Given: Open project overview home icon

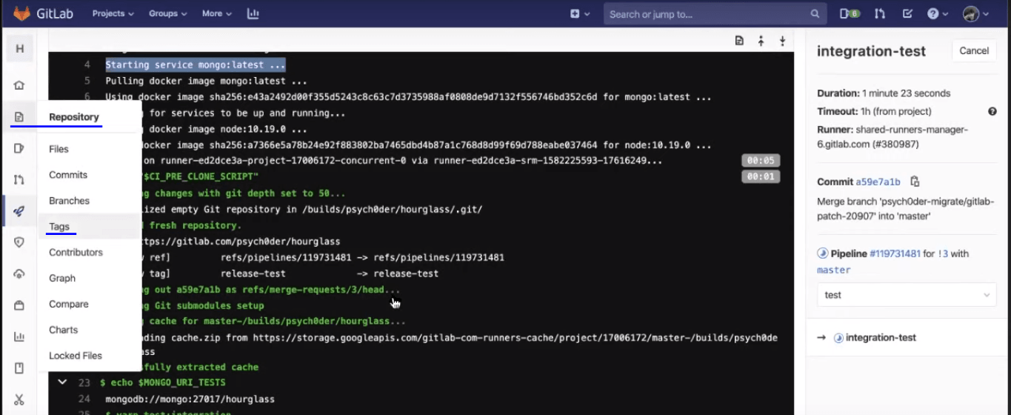Looking at the screenshot, I should point(19,85).
